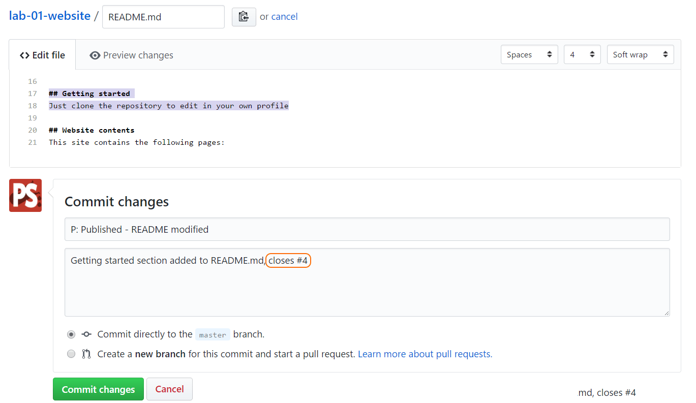Open the Spaces indent mode dropdown

pyautogui.click(x=529, y=54)
